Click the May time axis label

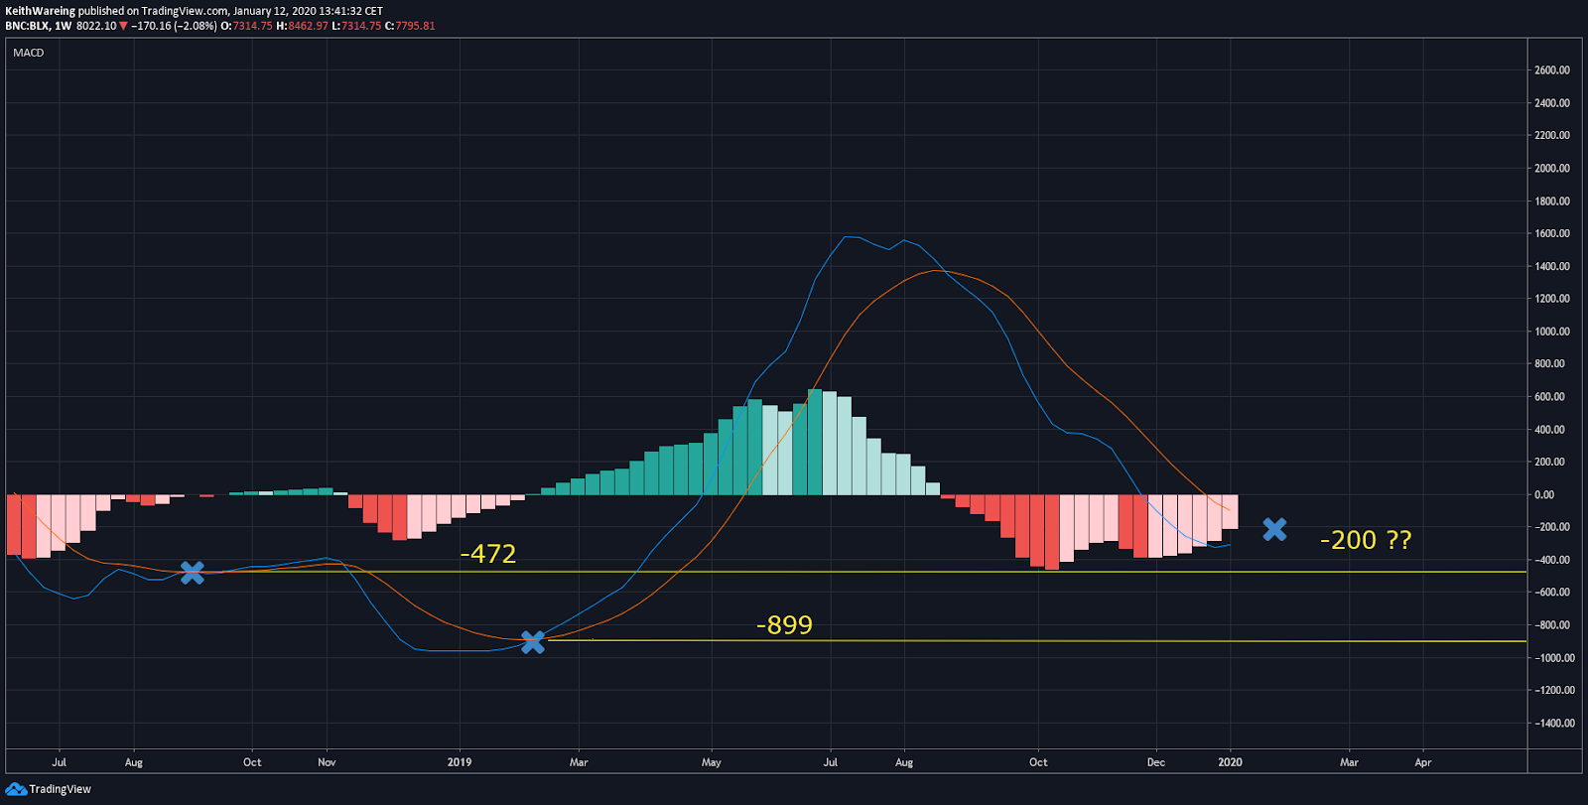712,762
